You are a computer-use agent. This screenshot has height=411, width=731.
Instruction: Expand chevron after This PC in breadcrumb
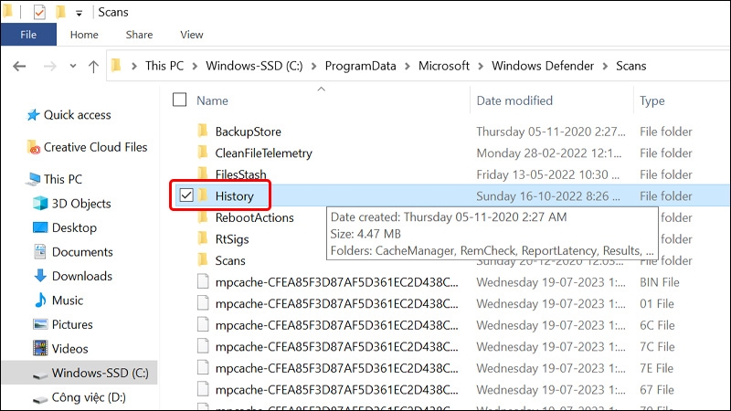point(195,66)
